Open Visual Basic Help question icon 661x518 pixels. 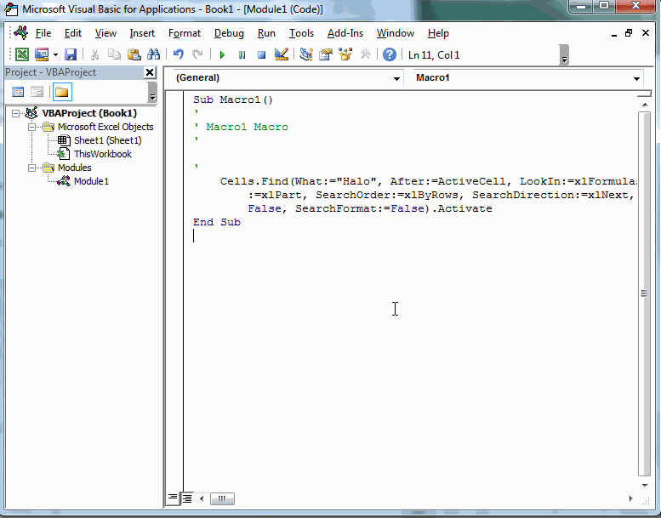390,54
